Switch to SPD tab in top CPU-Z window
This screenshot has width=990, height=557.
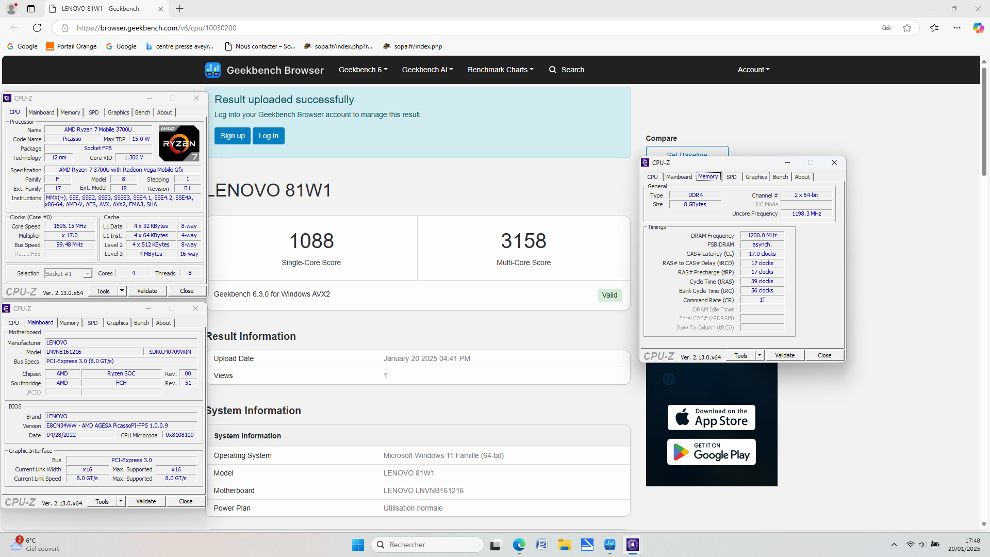click(93, 112)
